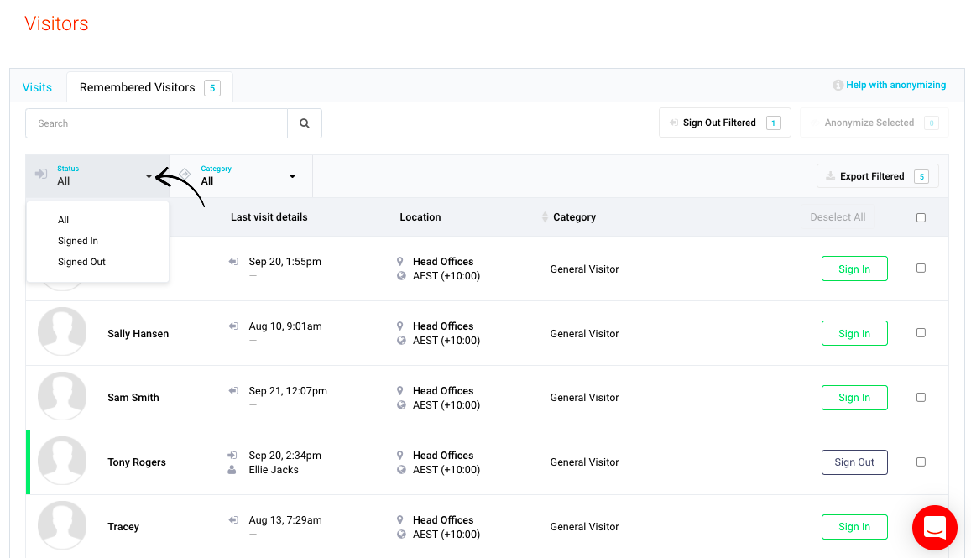Click the Anonymize Selected button

pyautogui.click(x=874, y=123)
